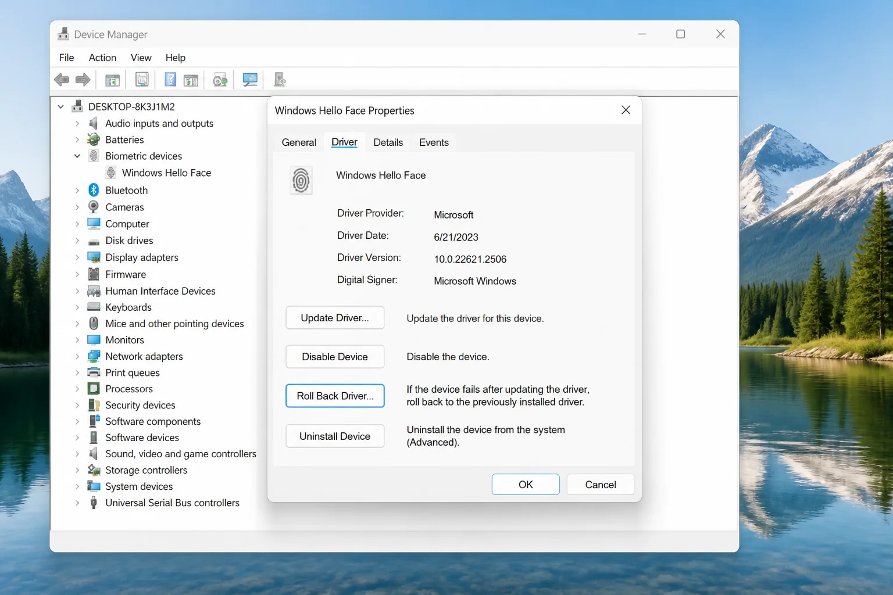Click the update device driver toolbar icon
The image size is (893, 595).
220,80
